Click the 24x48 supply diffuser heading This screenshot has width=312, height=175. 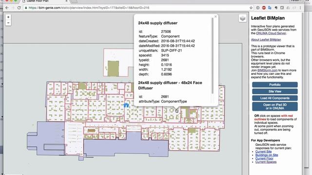tap(157, 23)
